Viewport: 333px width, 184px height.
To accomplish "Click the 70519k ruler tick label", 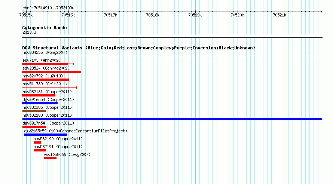I will (195, 15).
